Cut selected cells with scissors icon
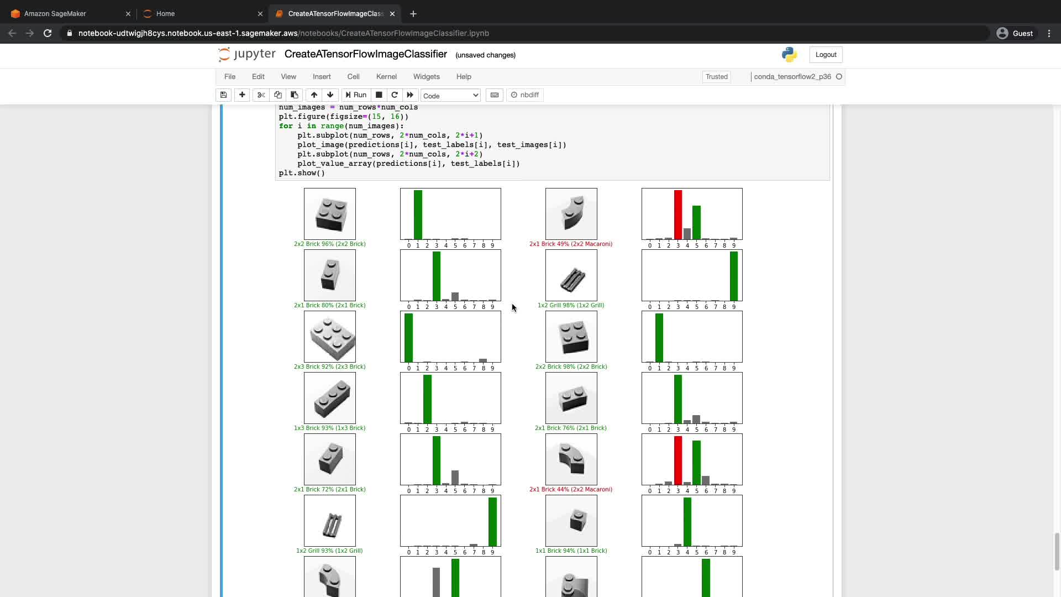 [261, 95]
